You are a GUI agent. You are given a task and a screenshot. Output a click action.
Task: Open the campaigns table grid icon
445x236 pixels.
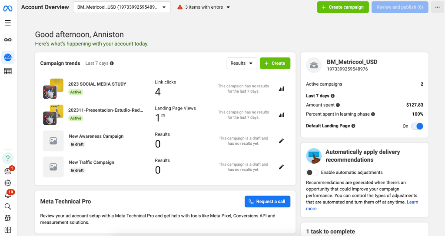point(8,71)
